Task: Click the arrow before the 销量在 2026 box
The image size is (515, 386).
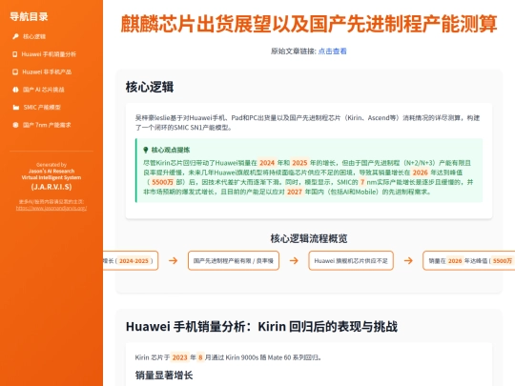Action: click(408, 260)
